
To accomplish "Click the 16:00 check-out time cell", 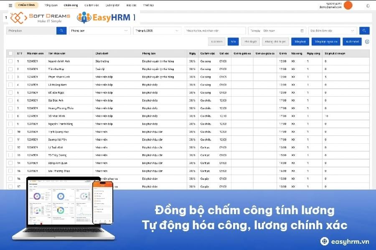I will tap(283, 171).
